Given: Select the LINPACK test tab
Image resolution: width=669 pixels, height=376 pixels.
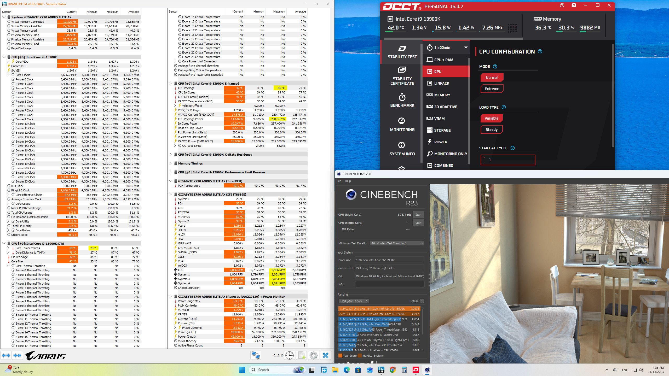Looking at the screenshot, I should (441, 83).
